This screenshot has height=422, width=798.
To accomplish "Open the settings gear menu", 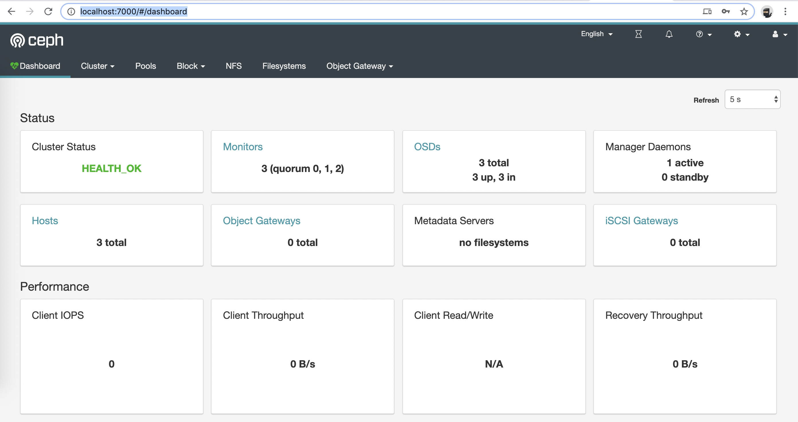I will (x=741, y=34).
